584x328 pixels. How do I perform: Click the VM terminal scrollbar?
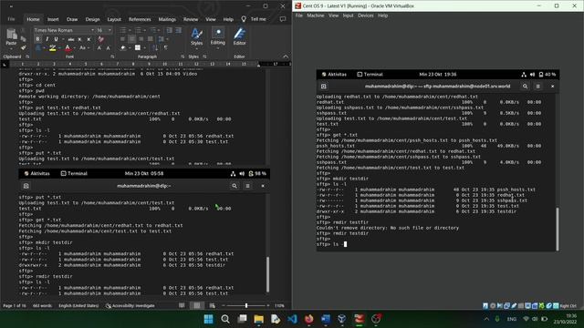(558, 229)
